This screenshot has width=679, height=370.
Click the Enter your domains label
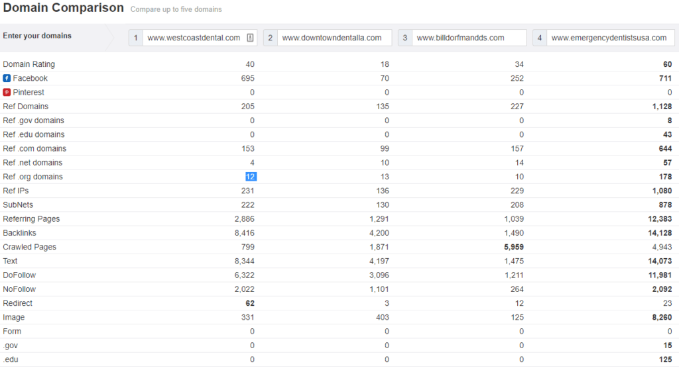(37, 36)
